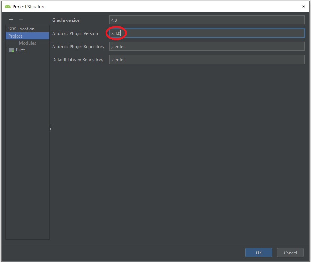The height and width of the screenshot is (262, 311).
Task: Click the Pilot module folder icon
Action: [x=11, y=50]
